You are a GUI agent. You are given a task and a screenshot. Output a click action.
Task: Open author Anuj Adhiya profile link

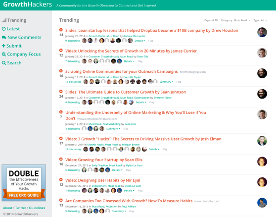[x=129, y=207]
